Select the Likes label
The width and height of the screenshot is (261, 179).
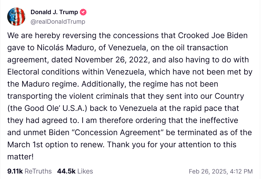click(x=85, y=171)
